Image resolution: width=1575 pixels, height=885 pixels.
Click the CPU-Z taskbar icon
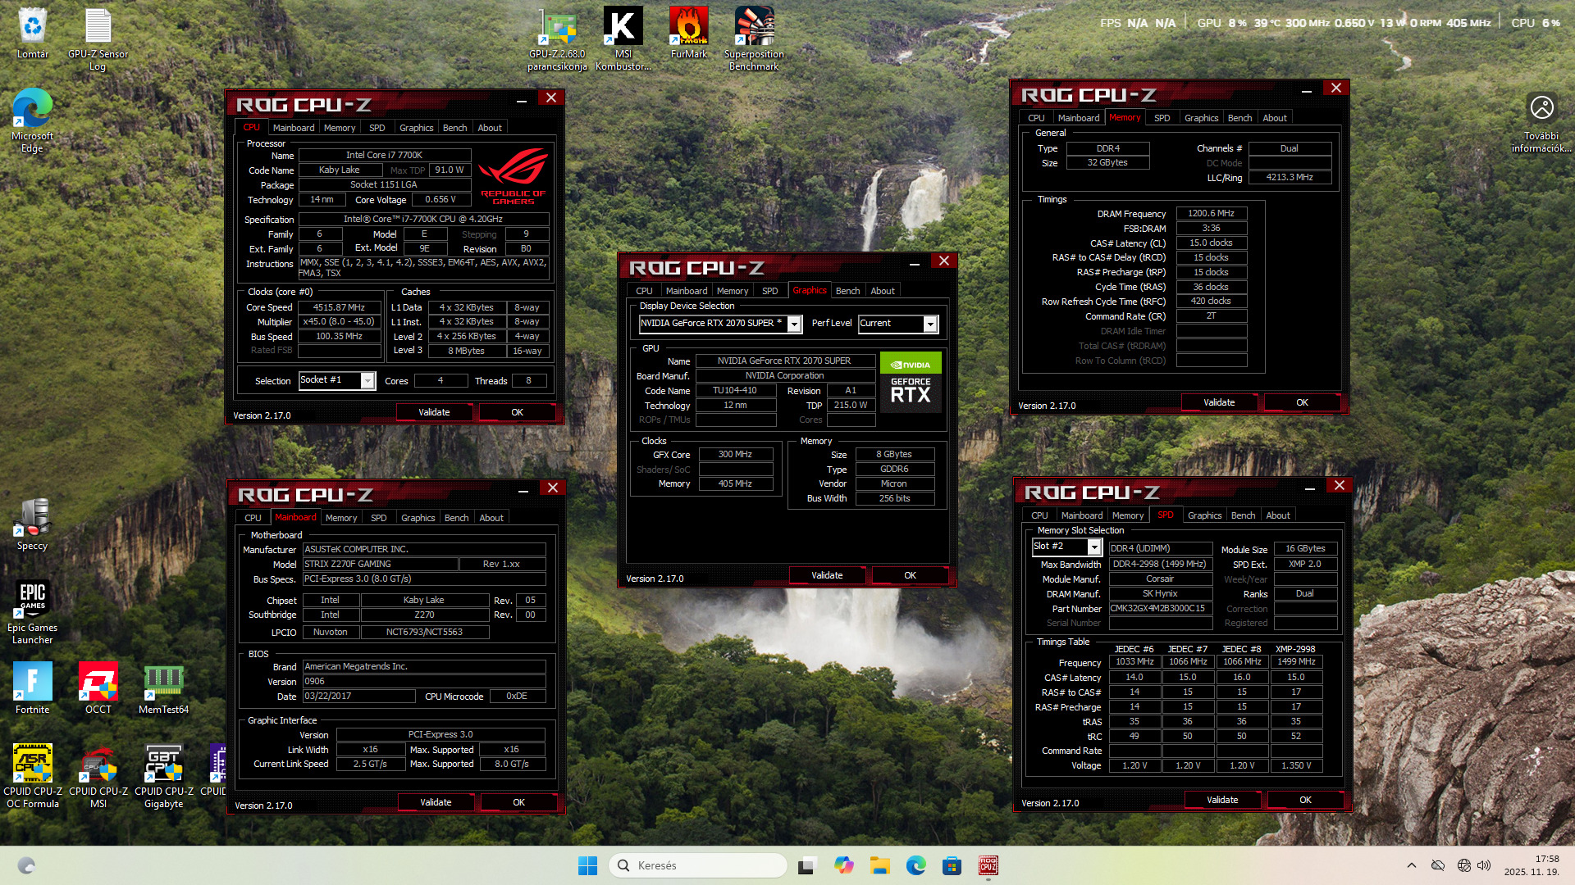pos(988,865)
